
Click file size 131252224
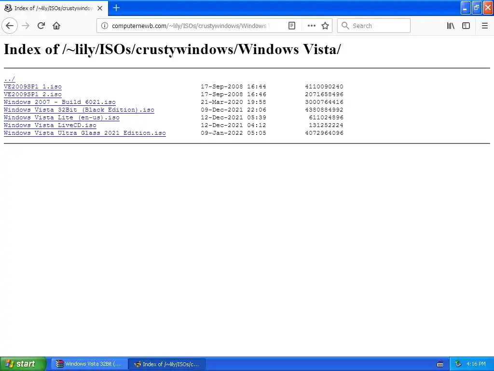(x=326, y=125)
